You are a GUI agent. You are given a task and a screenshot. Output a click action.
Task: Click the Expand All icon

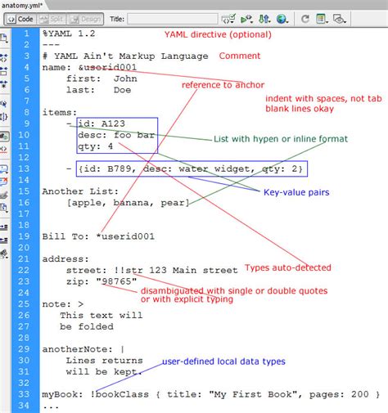4,84
